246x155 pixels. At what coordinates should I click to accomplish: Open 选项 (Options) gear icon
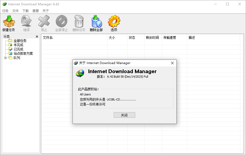114,21
